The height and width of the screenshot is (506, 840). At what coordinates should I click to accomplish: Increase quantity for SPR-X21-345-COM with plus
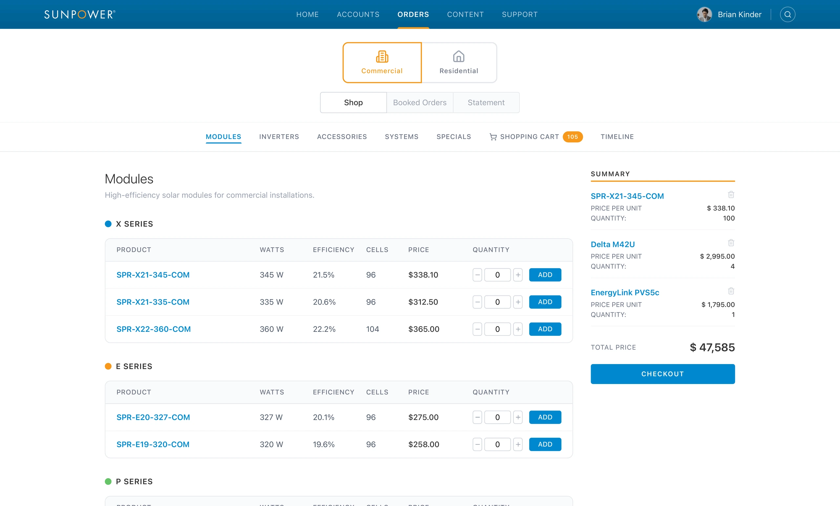coord(518,275)
